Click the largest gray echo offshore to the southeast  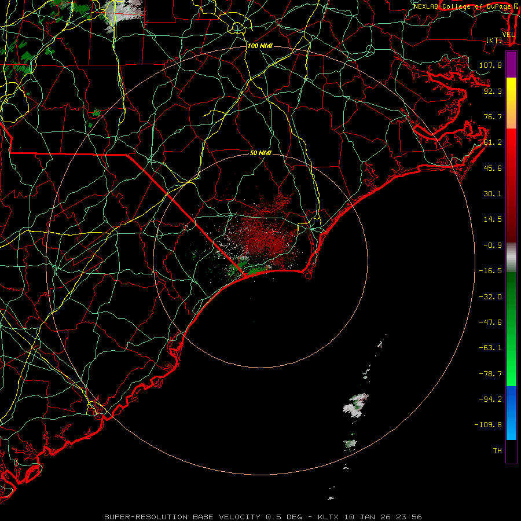[355, 405]
